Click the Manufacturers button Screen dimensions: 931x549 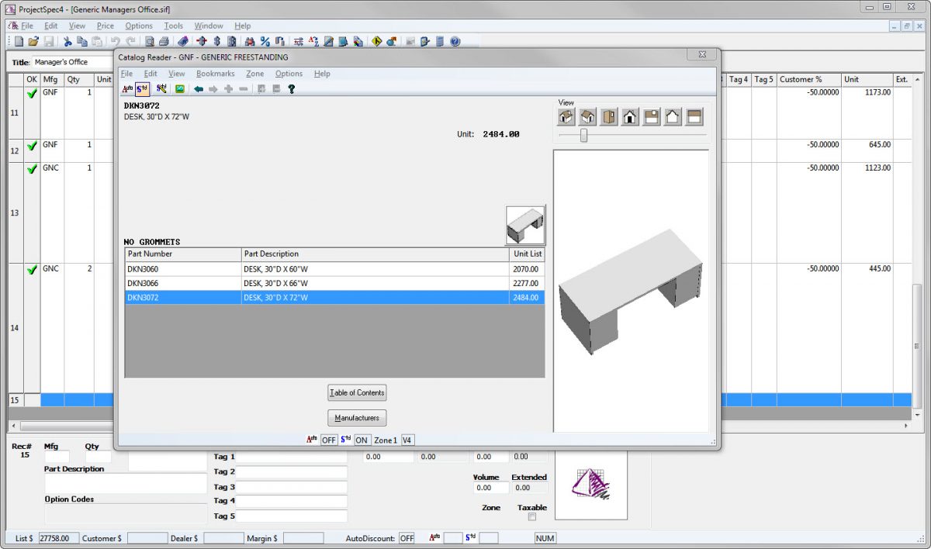click(357, 418)
